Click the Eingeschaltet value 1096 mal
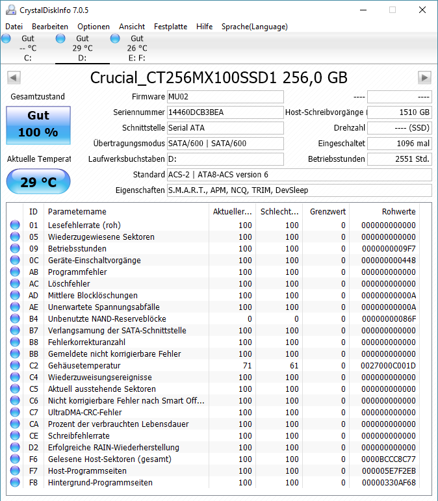This screenshot has height=501, width=438. click(x=400, y=144)
